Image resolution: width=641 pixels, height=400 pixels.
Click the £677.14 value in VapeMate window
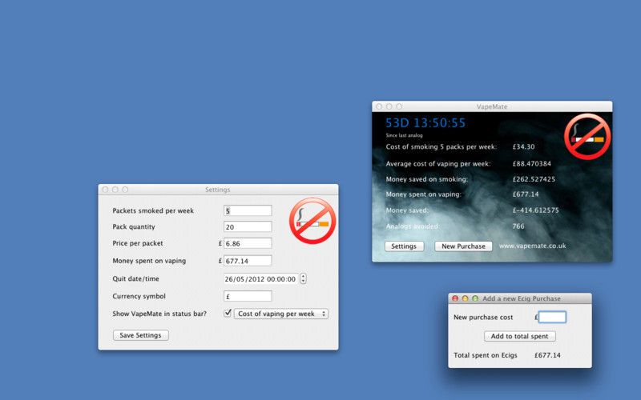[x=526, y=194]
